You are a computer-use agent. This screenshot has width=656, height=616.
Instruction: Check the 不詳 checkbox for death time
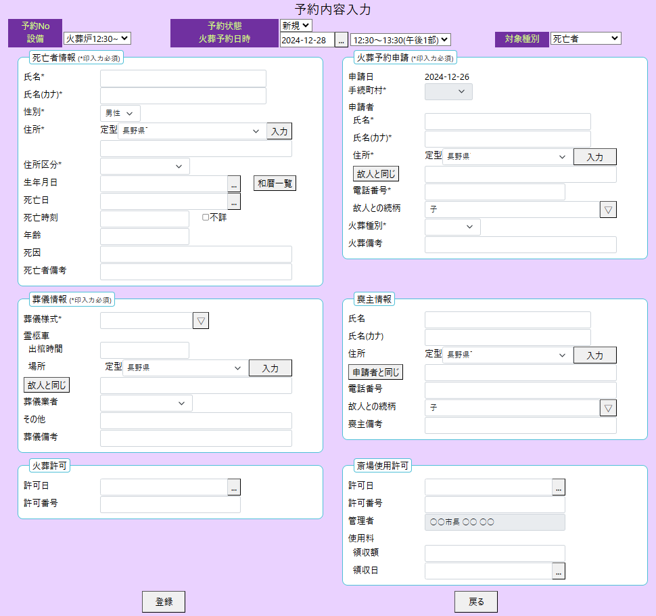[x=206, y=217]
